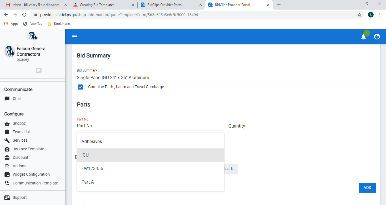Open user account face icon
Image resolution: width=386 pixels, height=205 pixels.
[x=377, y=37]
